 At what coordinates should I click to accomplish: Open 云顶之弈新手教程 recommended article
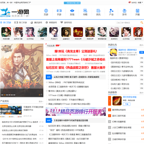coord(76,77)
